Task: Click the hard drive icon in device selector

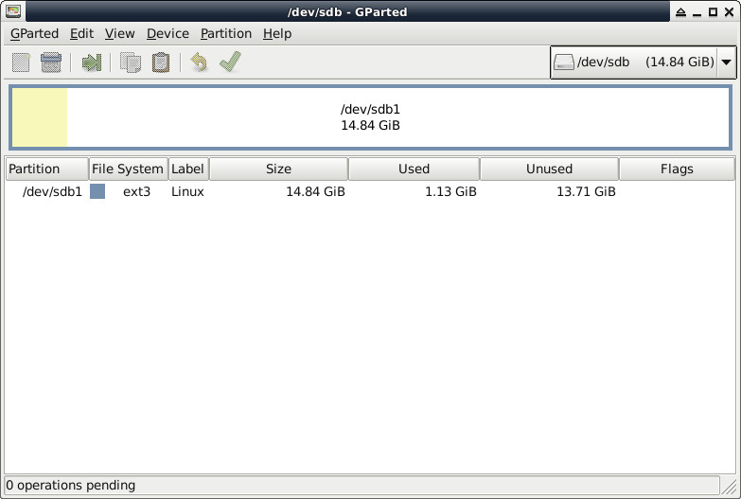Action: 563,62
